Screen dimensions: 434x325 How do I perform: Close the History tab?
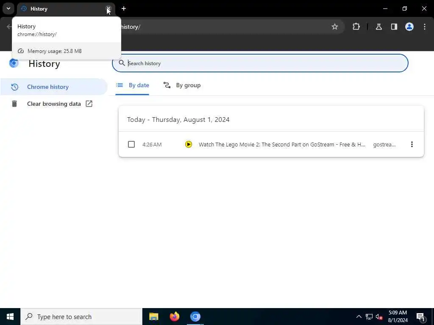click(108, 9)
